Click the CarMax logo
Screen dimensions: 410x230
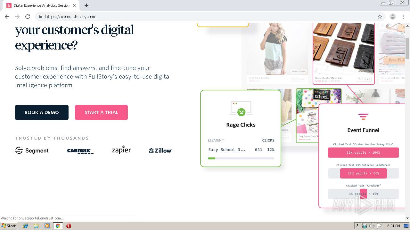80,151
